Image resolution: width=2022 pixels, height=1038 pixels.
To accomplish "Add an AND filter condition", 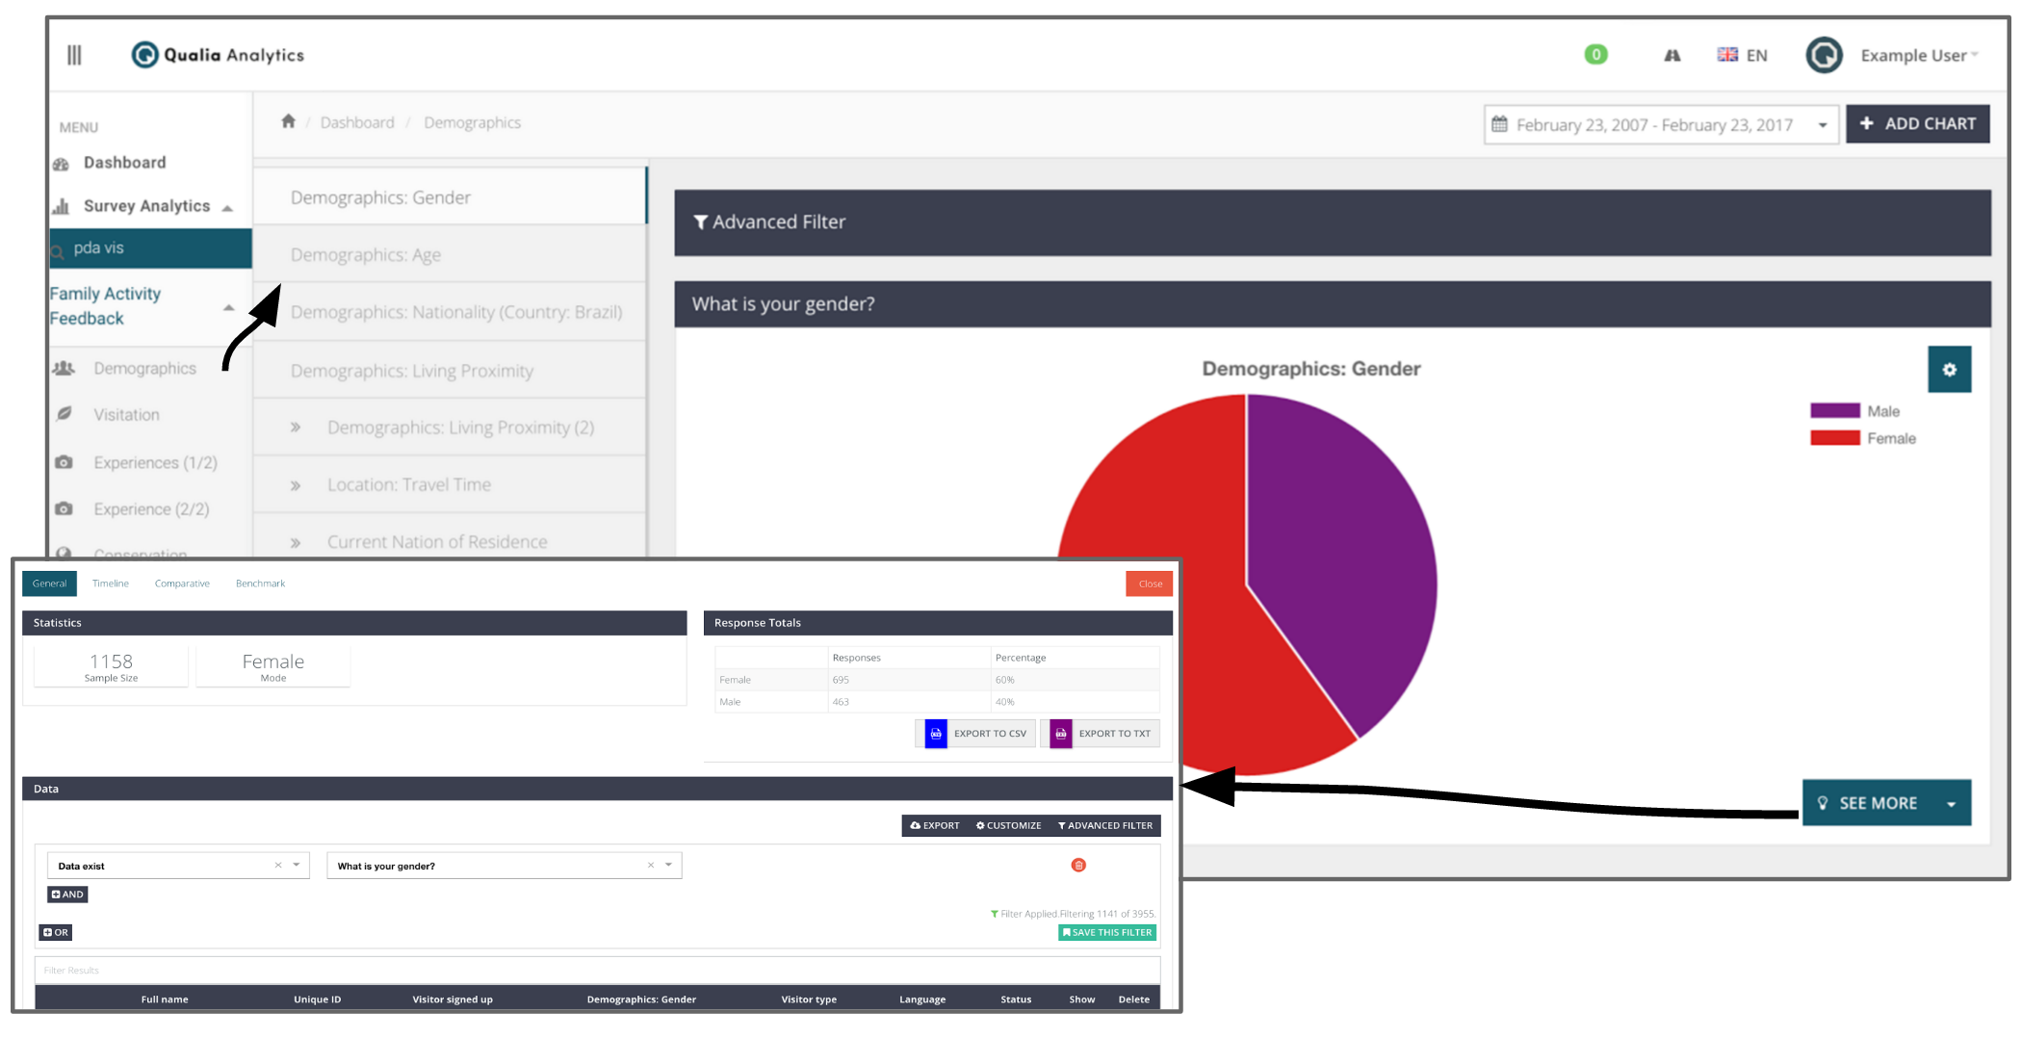I will point(67,895).
